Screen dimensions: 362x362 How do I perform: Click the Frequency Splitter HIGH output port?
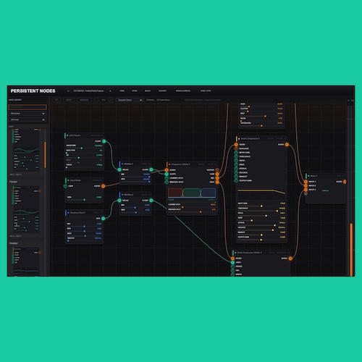tap(217, 182)
